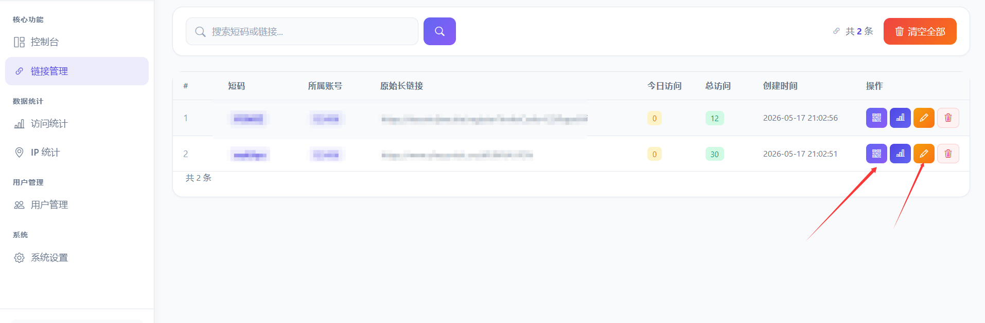The width and height of the screenshot is (985, 323).
Task: Click the blurred short code in row 1
Action: pos(249,119)
